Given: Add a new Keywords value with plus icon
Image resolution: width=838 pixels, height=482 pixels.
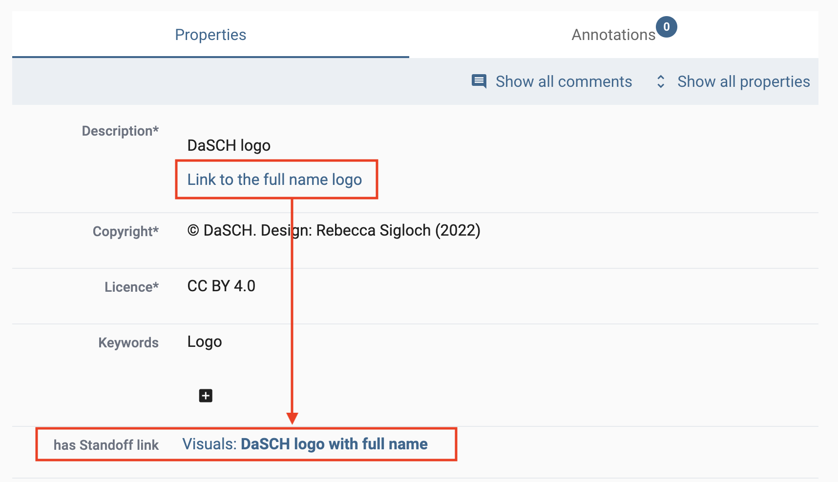Looking at the screenshot, I should (x=206, y=396).
